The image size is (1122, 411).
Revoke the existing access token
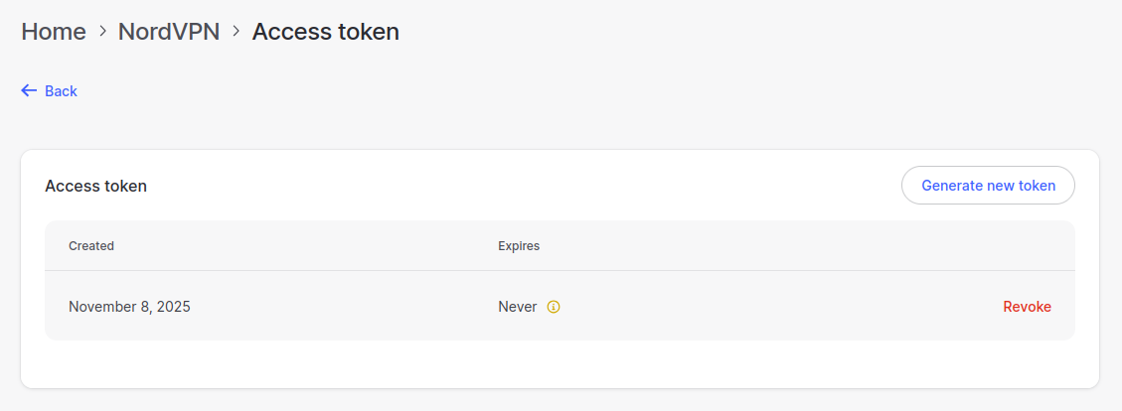coord(1027,307)
